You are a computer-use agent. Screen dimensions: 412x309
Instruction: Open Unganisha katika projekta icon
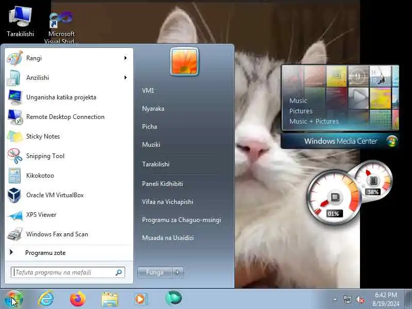(15, 97)
